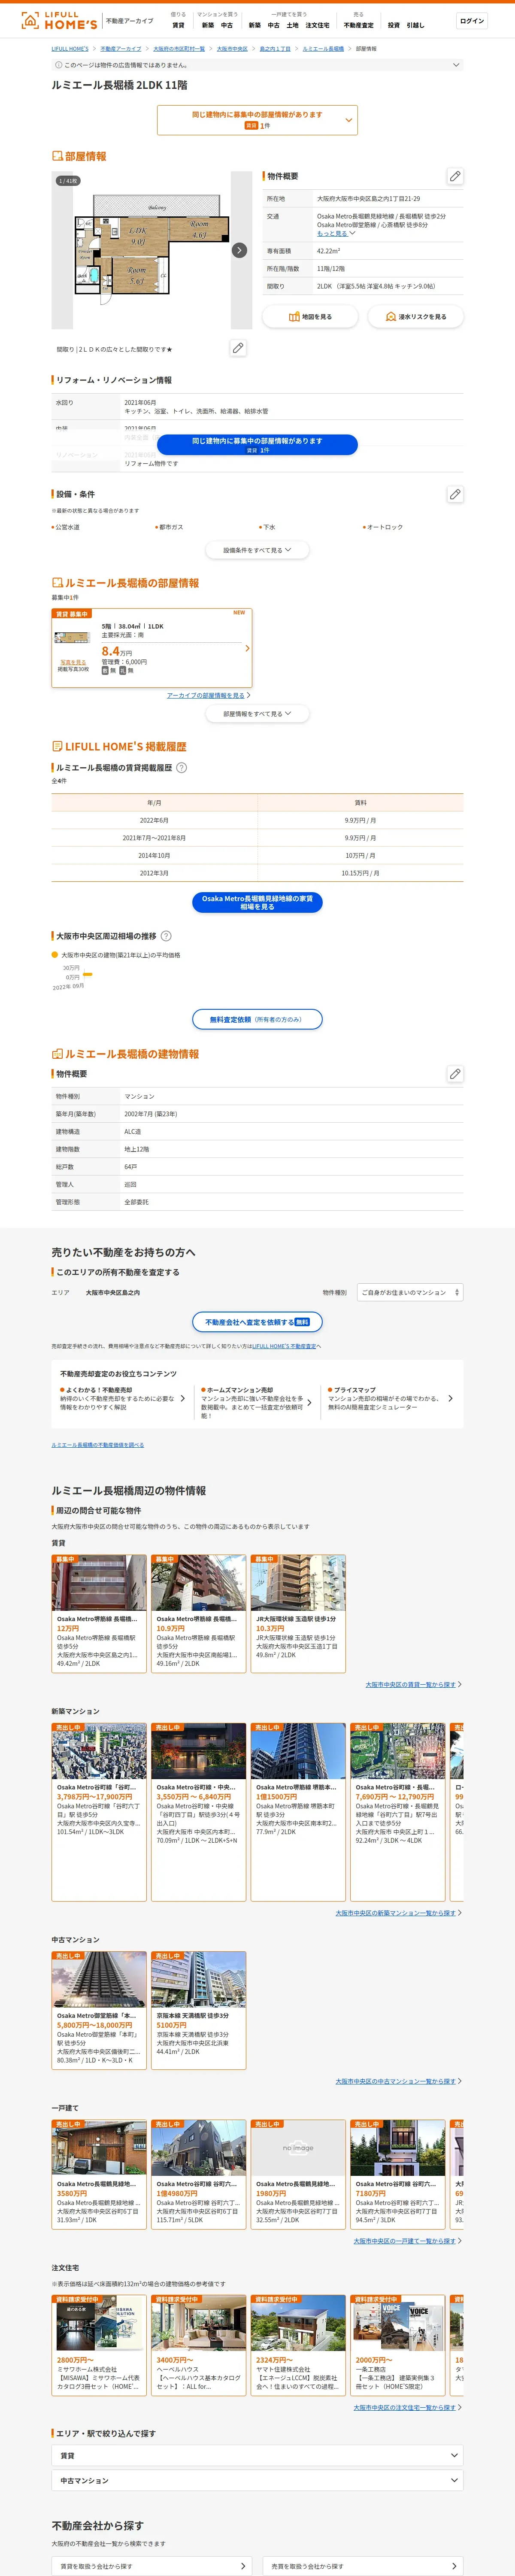The width and height of the screenshot is (515, 2576).
Task: Arrow on 賃貸を取扱う会社から探す
Action: click(x=243, y=2566)
